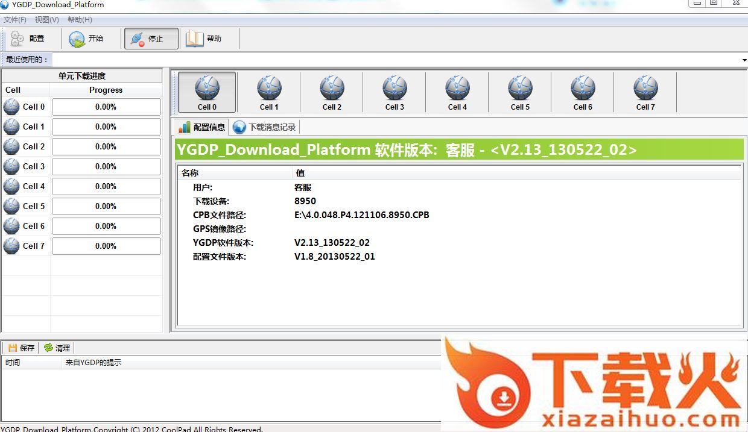Click Cell 4 icon in progress list

click(x=11, y=186)
